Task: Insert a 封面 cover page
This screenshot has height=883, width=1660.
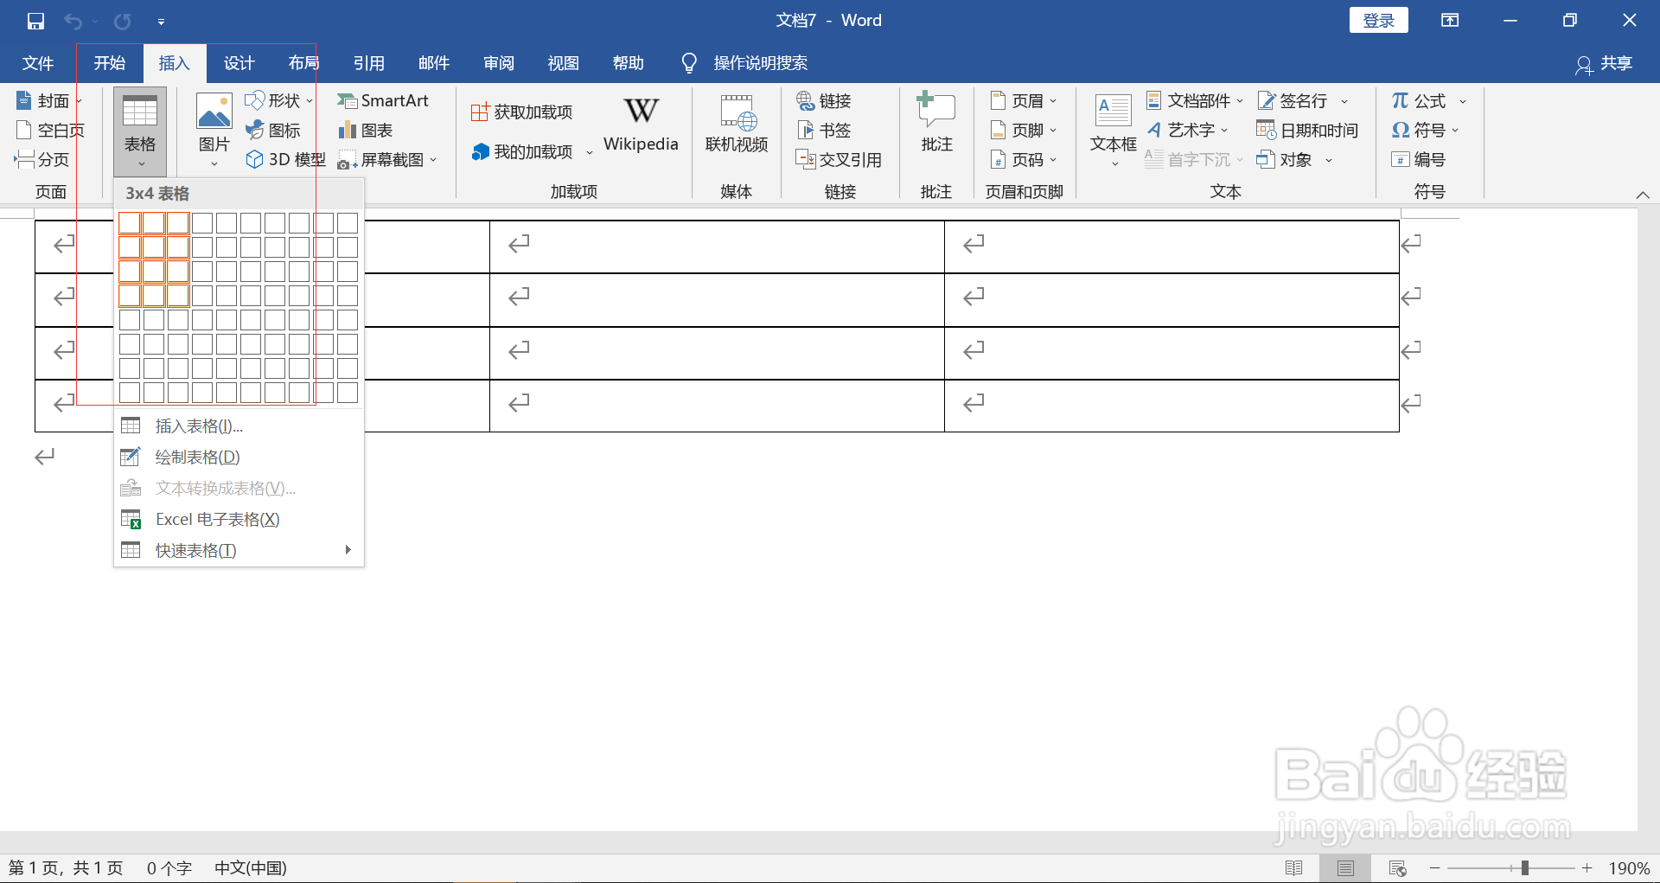Action: tap(50, 101)
